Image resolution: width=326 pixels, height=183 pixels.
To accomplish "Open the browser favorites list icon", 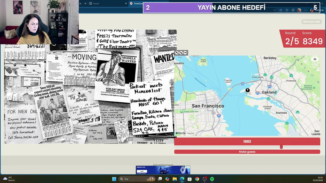I will click(x=281, y=10).
